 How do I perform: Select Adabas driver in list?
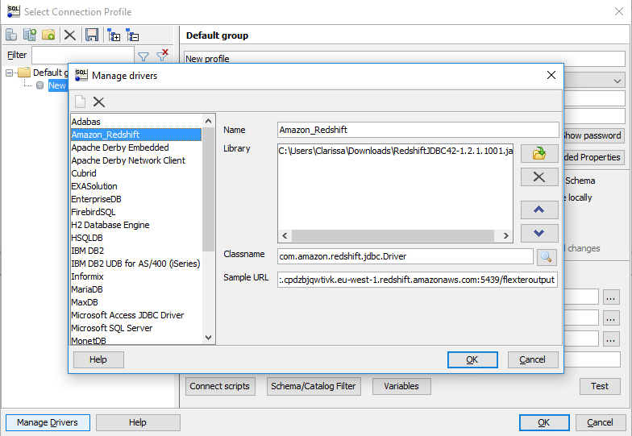pos(136,122)
